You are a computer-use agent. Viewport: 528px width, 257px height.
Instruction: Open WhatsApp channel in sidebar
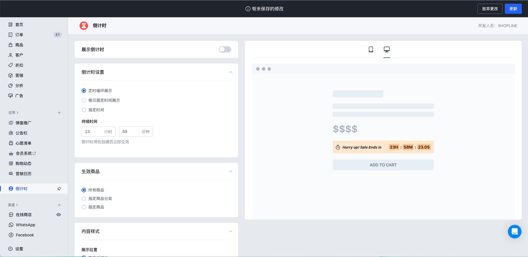pyautogui.click(x=25, y=225)
